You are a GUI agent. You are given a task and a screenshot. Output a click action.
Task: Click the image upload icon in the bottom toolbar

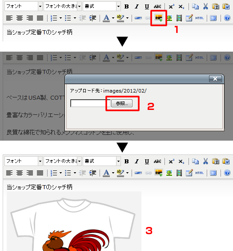point(159,173)
